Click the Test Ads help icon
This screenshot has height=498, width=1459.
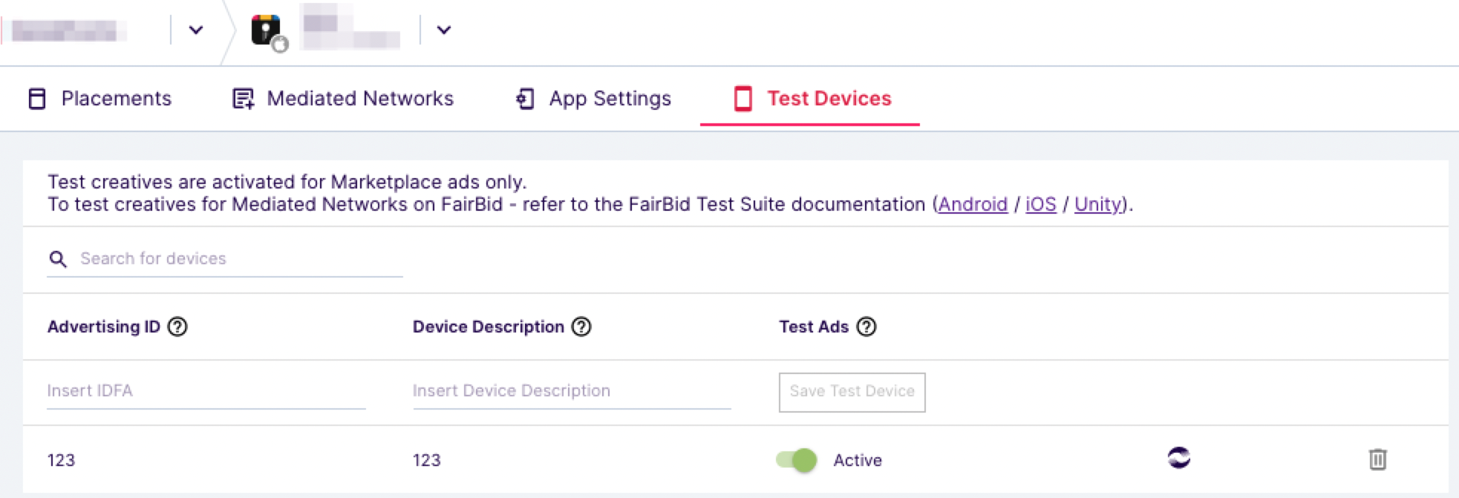click(x=866, y=327)
